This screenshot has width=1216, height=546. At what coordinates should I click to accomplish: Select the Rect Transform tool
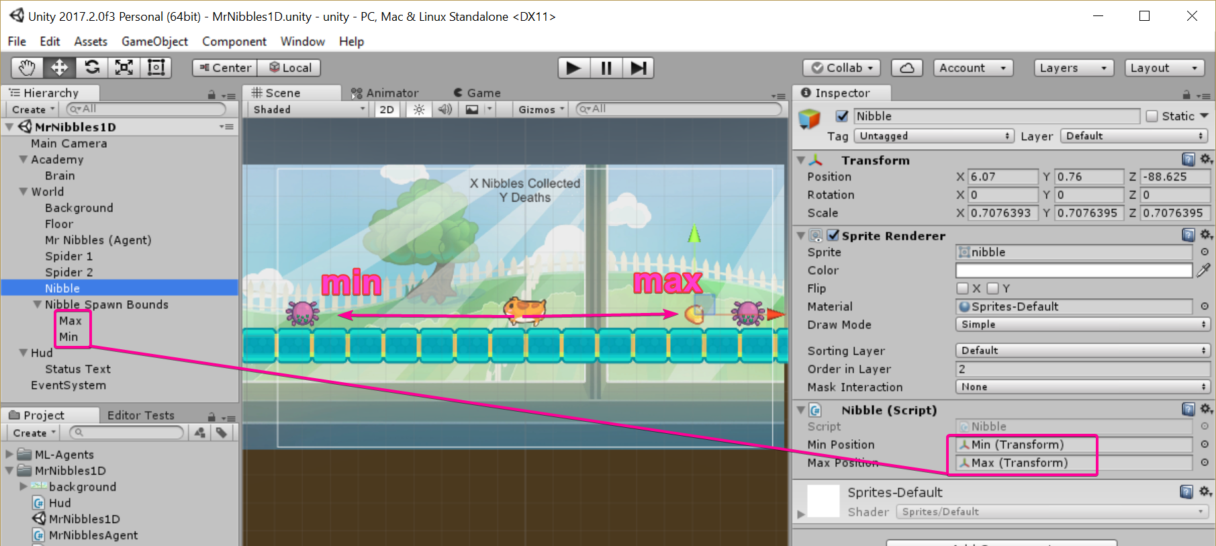click(156, 68)
